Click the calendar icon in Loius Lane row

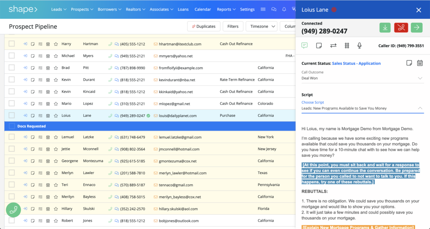48,116
